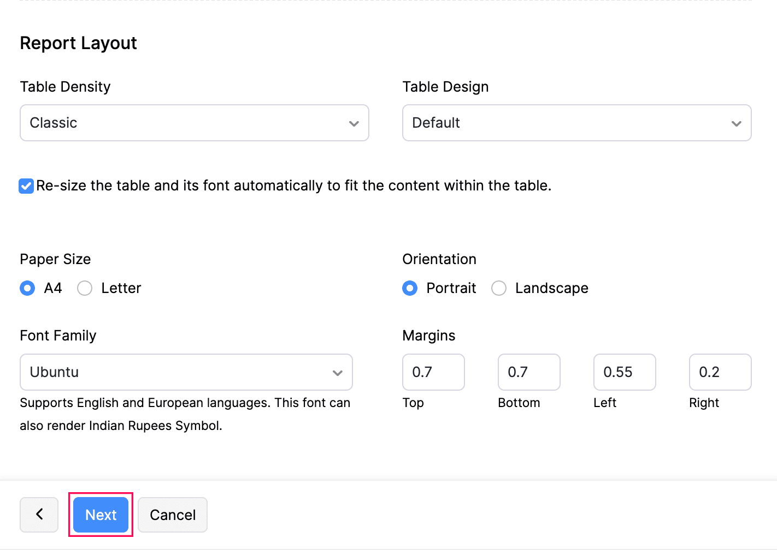Click the Right margin input field
Viewport: 777px width, 550px height.
[720, 372]
